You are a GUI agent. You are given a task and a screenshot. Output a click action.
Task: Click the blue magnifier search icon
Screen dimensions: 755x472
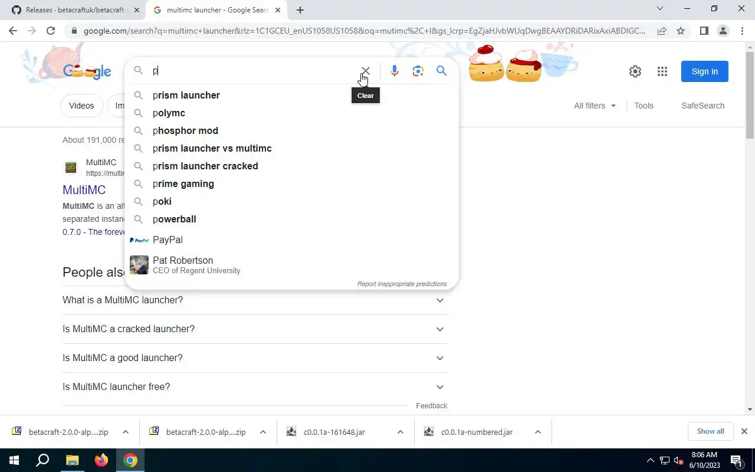441,71
